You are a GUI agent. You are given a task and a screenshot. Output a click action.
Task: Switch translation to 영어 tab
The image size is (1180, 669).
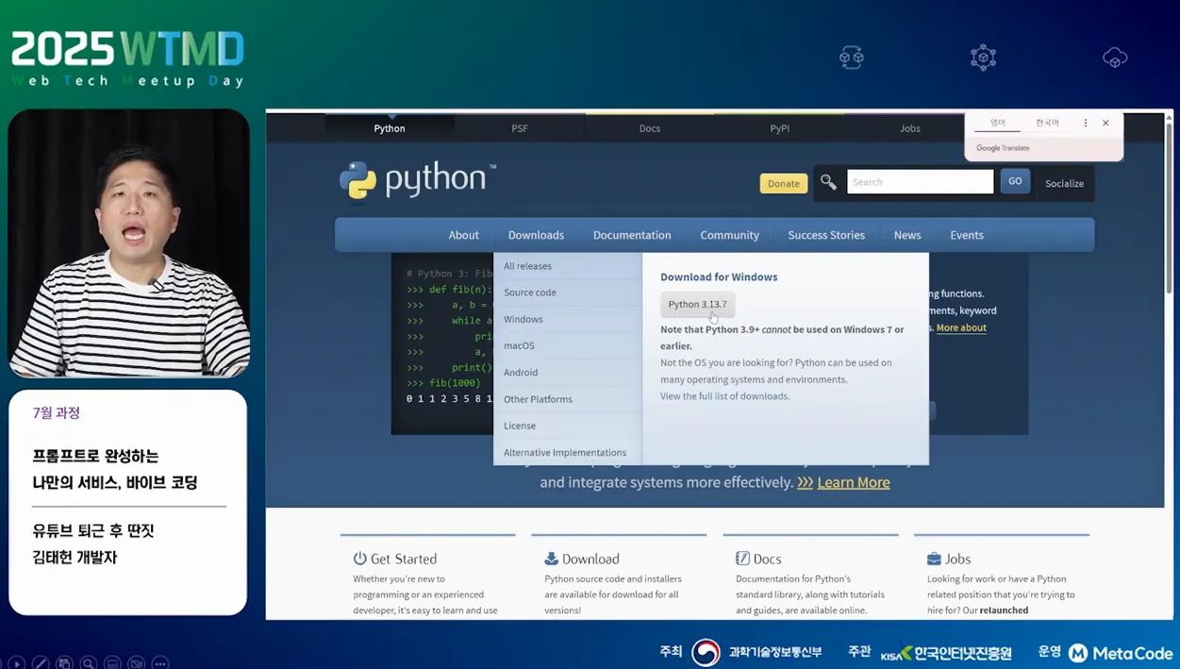click(998, 123)
